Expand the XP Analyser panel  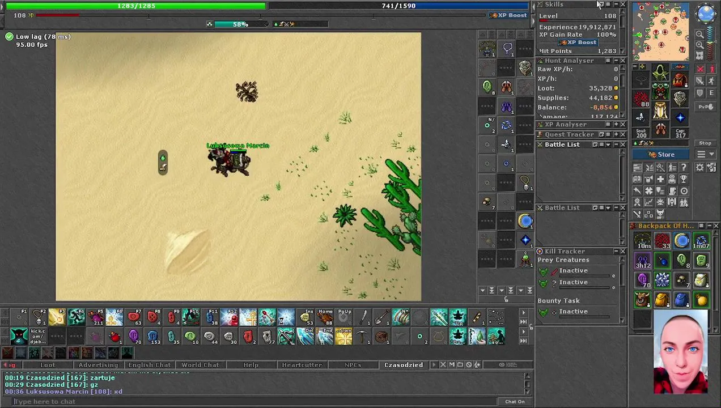pyautogui.click(x=616, y=124)
